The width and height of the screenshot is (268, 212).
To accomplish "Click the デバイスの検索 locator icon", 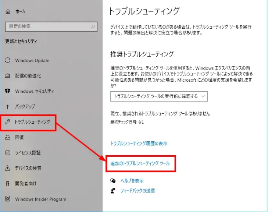I will (x=8, y=168).
